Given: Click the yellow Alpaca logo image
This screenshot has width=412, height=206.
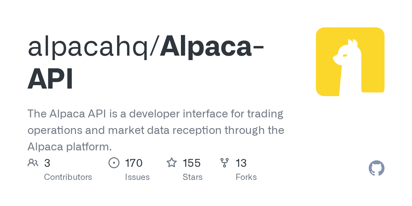Looking at the screenshot, I should 350,62.
